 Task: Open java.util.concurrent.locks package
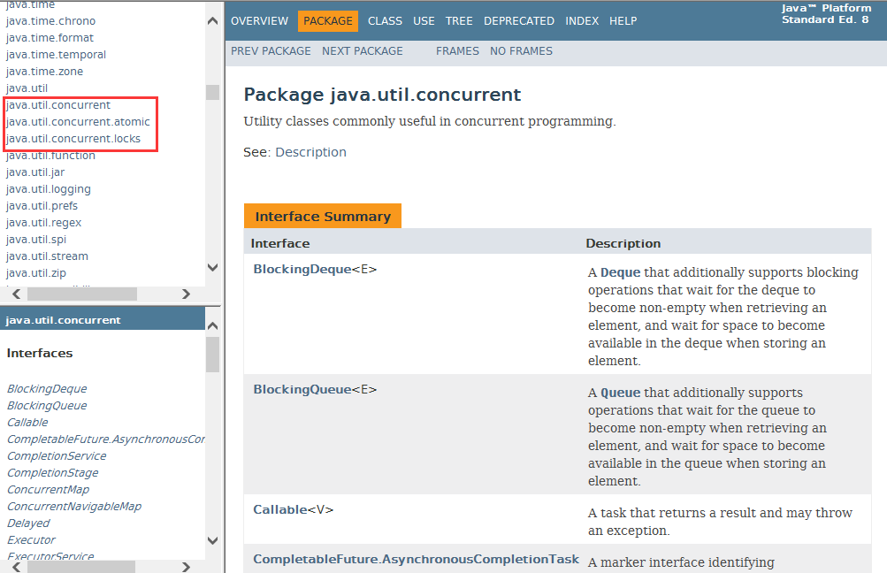tap(73, 139)
